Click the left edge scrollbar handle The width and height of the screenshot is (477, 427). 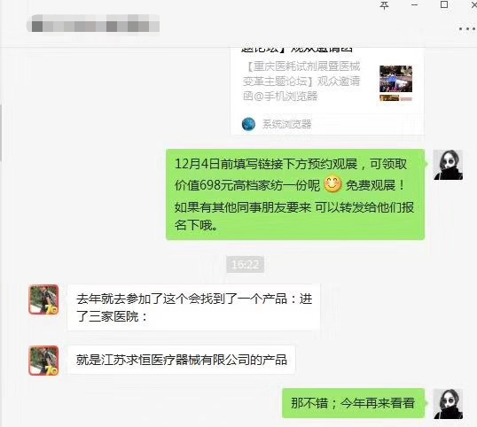1,133
